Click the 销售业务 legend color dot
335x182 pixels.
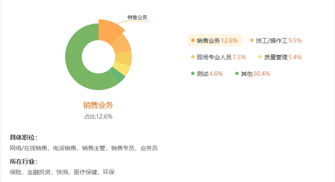point(193,40)
